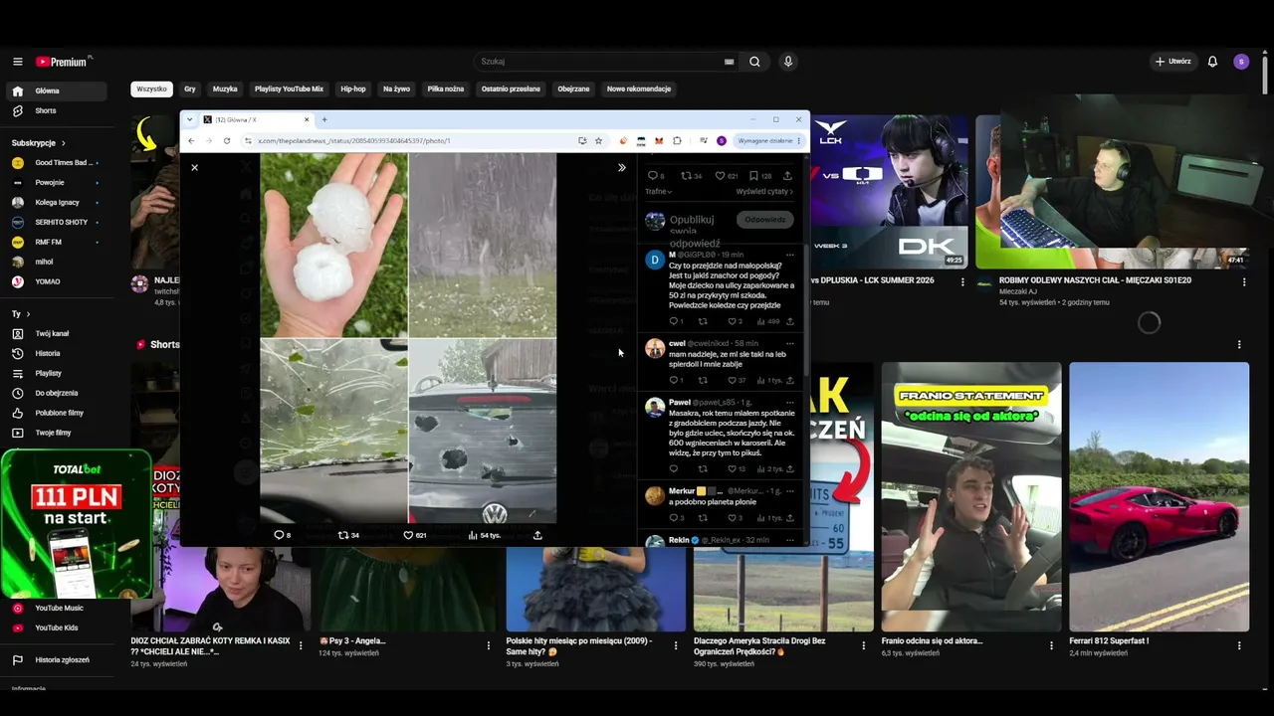Open Polubione filmy in sidebar
The width and height of the screenshot is (1274, 716).
pyautogui.click(x=56, y=413)
